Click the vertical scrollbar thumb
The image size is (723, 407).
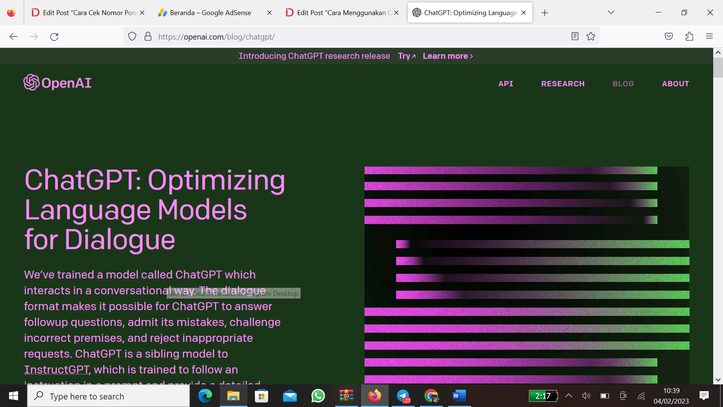[x=718, y=67]
